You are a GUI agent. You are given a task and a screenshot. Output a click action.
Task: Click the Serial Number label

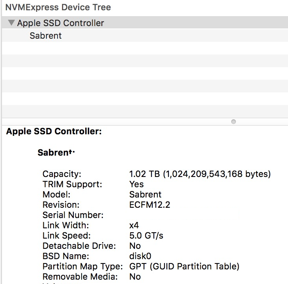(x=73, y=215)
